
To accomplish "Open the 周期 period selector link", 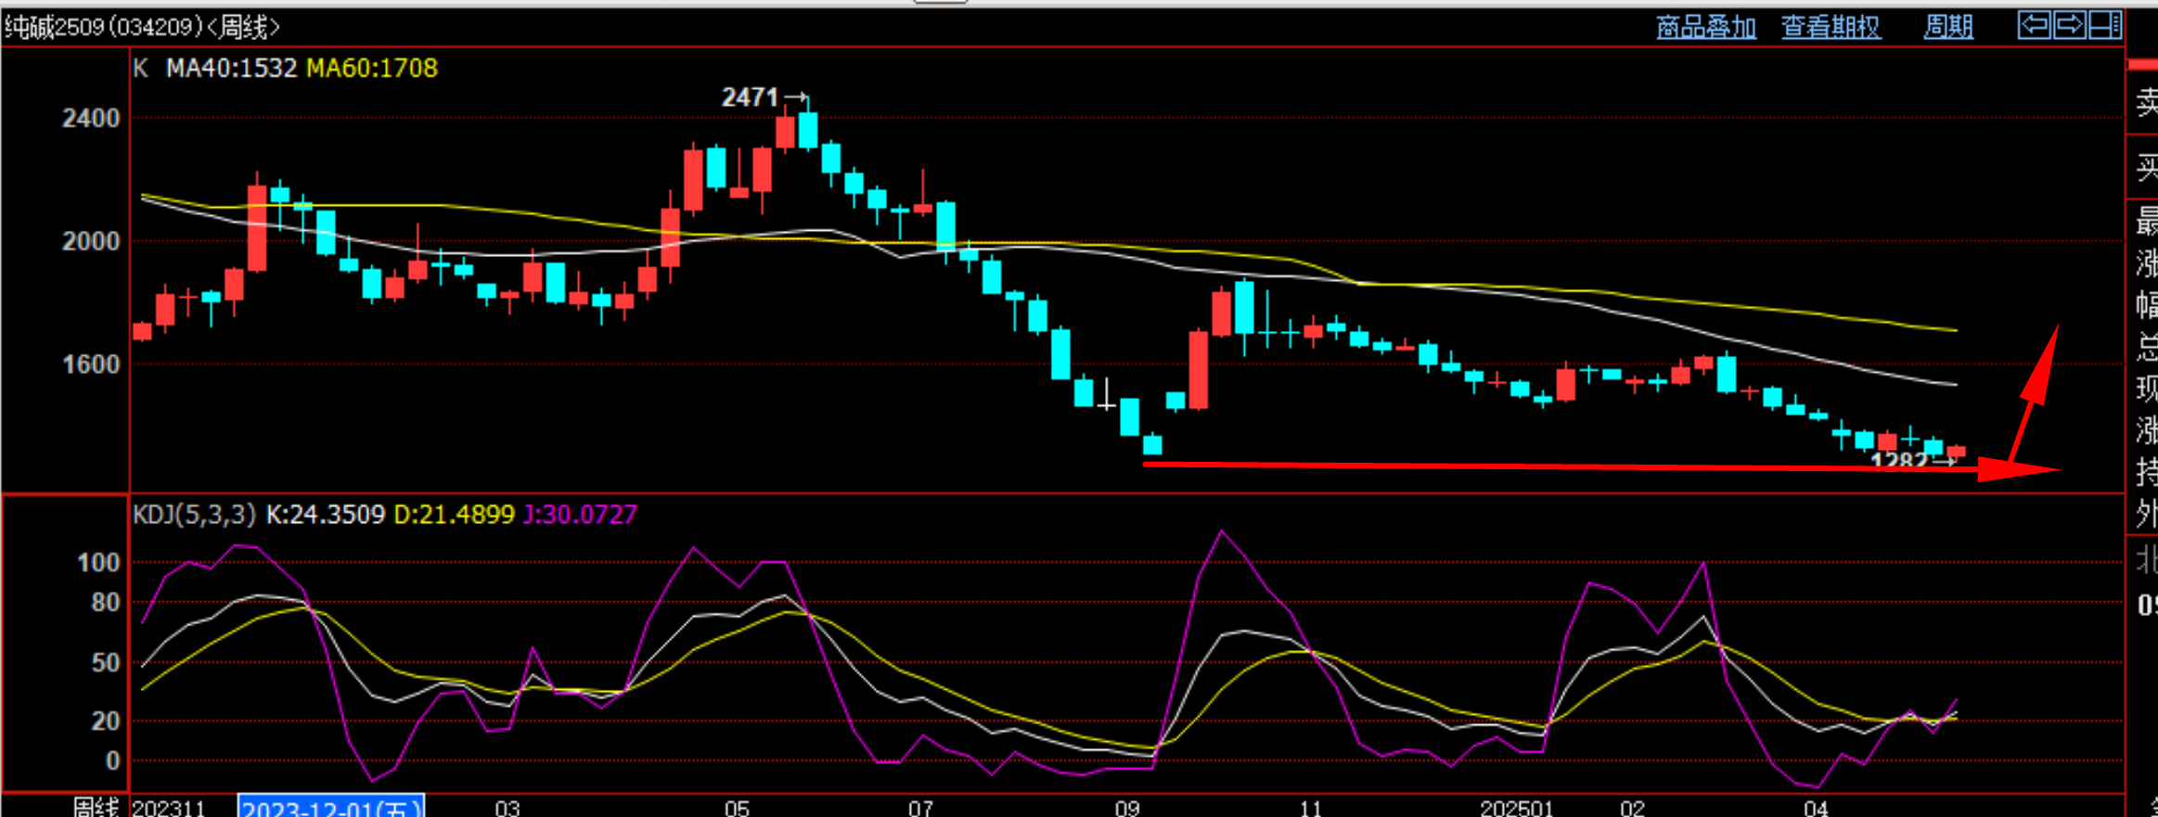I will (1948, 27).
